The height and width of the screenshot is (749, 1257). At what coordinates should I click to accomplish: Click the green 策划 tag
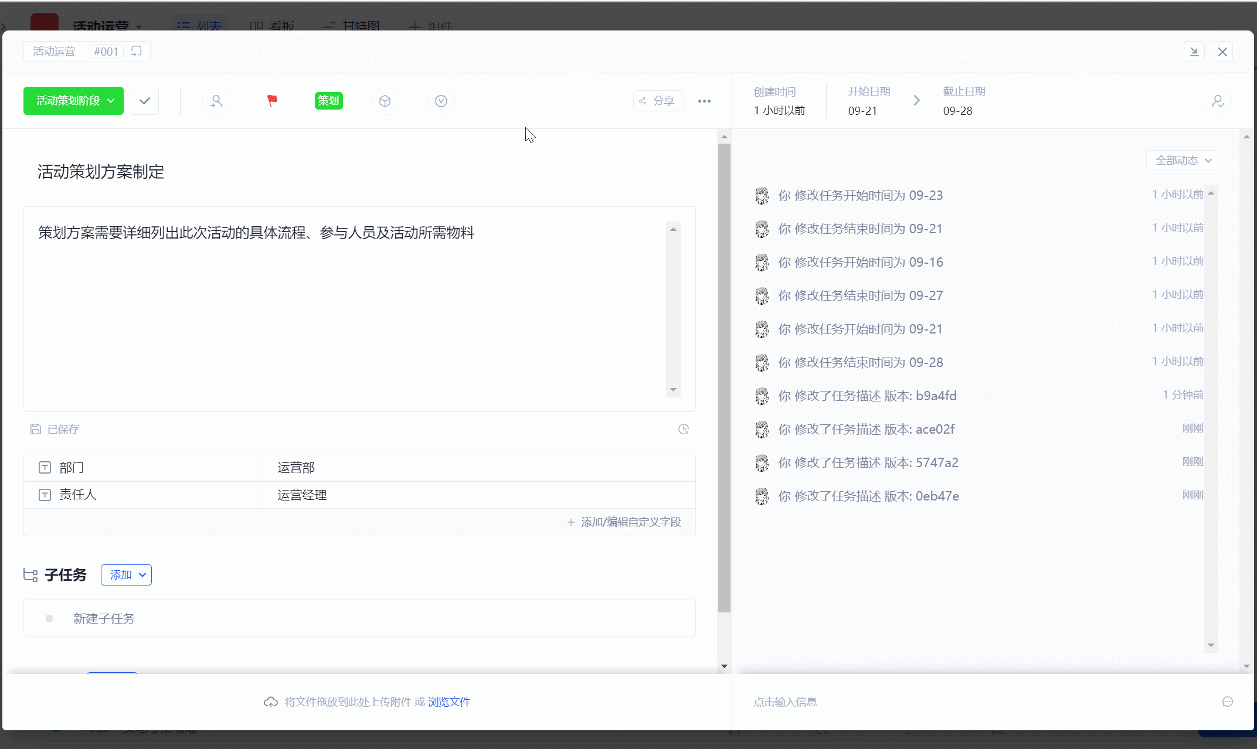(328, 101)
